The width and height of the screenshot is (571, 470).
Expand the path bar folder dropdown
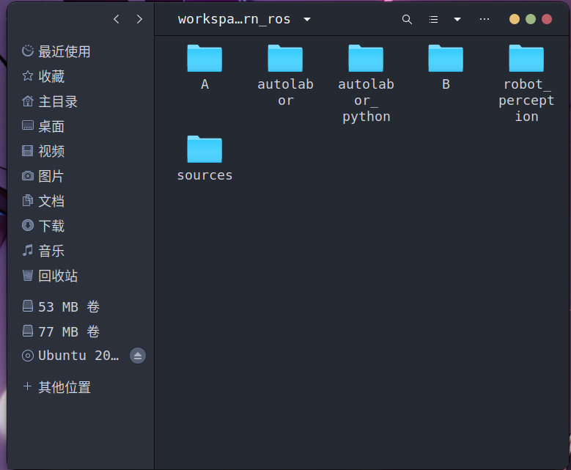click(307, 19)
